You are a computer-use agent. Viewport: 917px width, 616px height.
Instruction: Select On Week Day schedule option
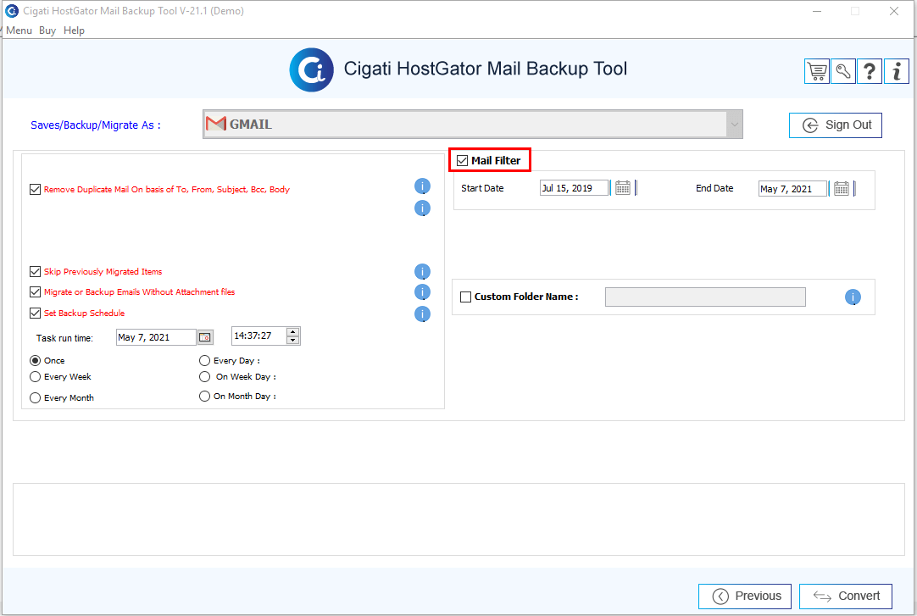[x=205, y=377]
